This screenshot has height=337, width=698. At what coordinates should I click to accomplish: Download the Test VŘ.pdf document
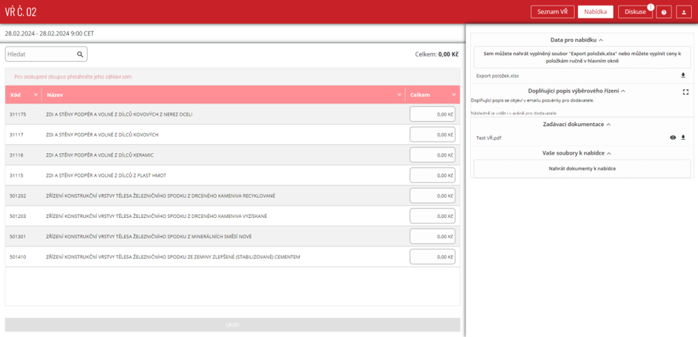(683, 138)
